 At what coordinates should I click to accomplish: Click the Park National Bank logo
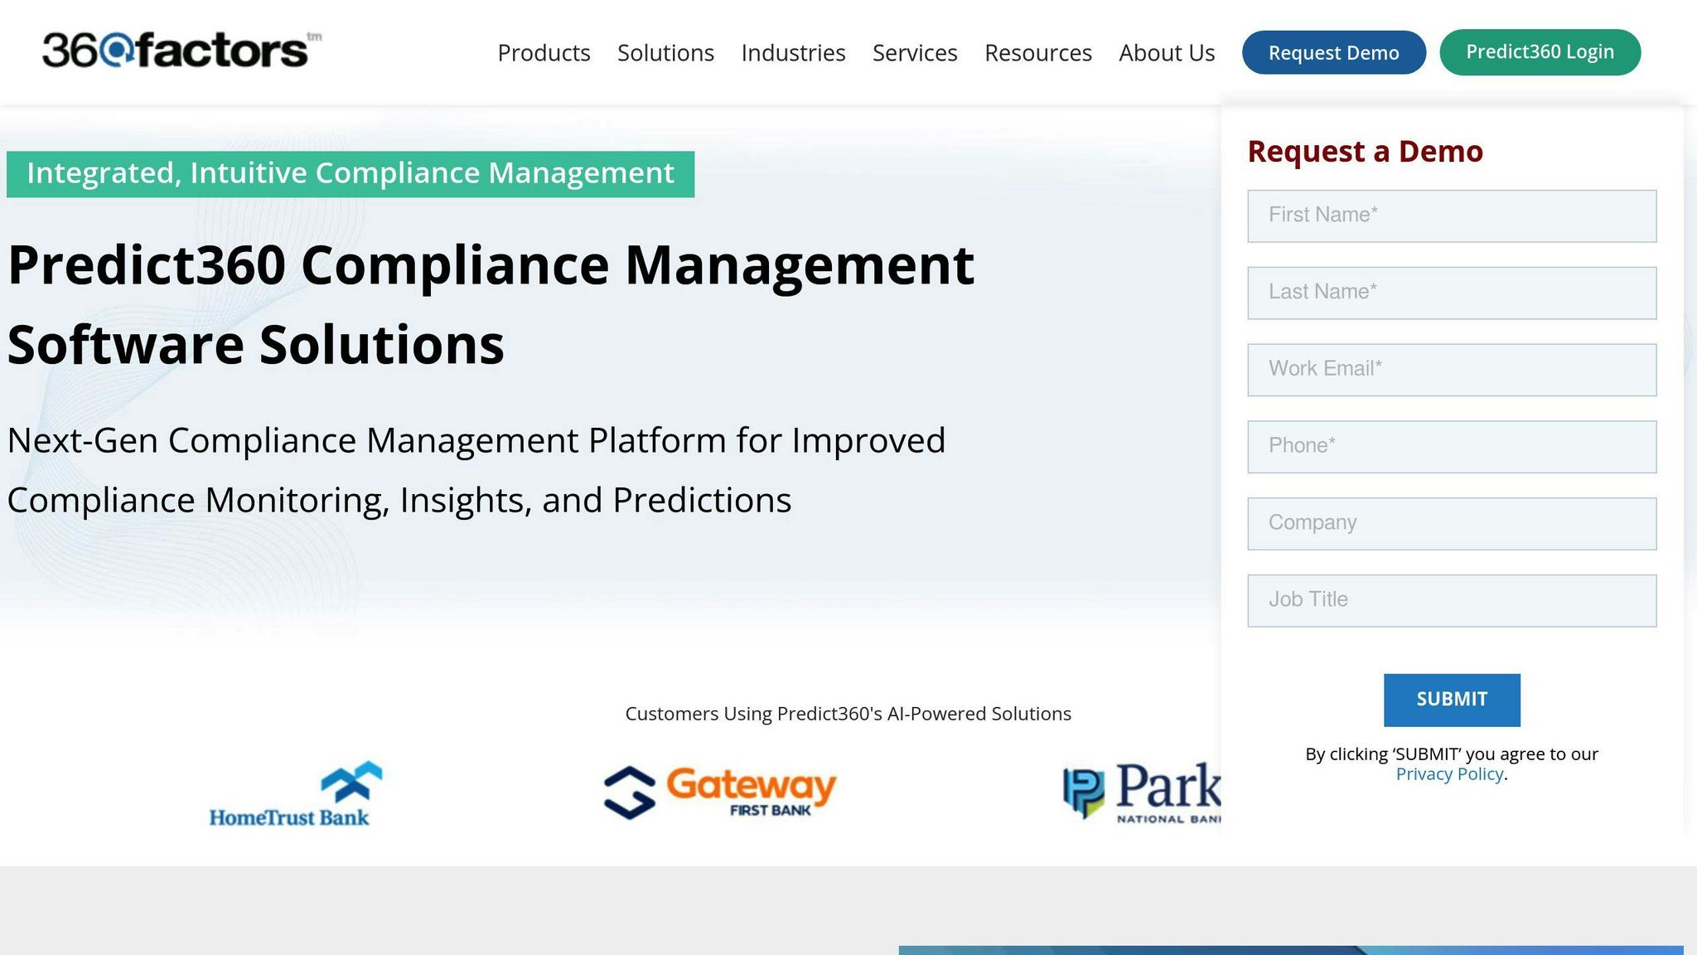pyautogui.click(x=1142, y=793)
